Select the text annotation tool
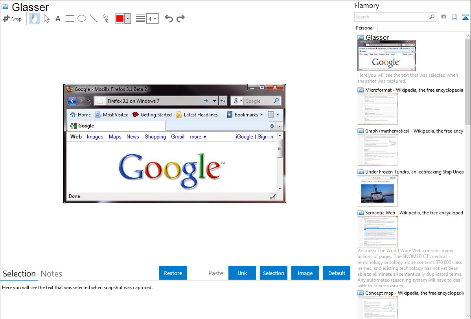 (58, 18)
